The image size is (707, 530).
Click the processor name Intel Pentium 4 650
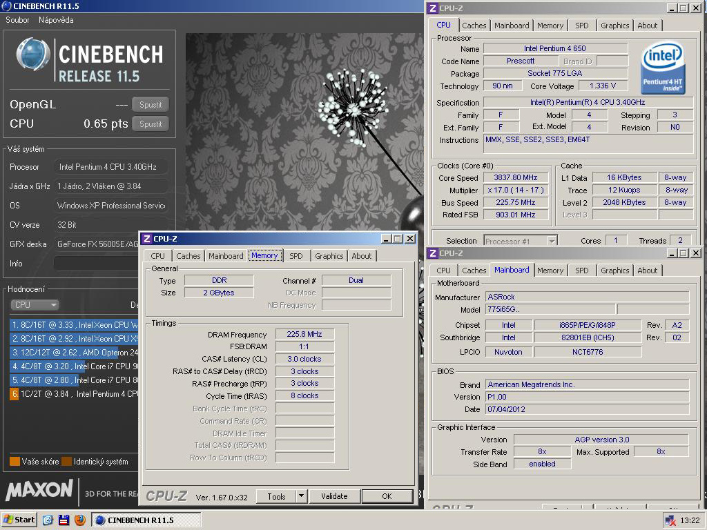pyautogui.click(x=555, y=48)
